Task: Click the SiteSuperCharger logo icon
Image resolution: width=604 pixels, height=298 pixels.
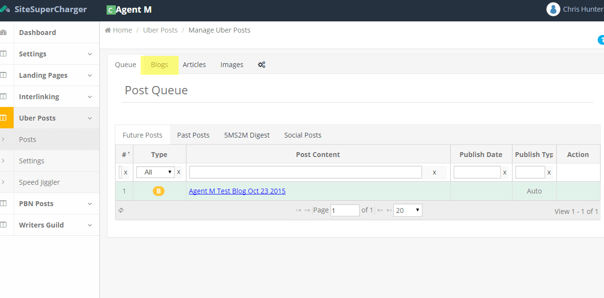Action: [5, 9]
